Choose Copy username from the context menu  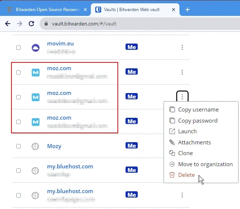201,110
